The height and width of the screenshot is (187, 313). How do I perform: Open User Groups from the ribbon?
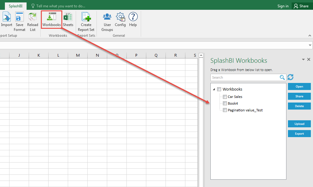click(107, 17)
